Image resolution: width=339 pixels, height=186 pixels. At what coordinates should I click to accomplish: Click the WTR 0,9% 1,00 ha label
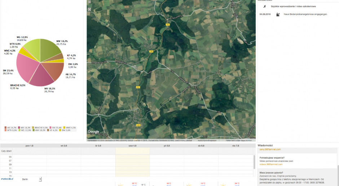15,45
